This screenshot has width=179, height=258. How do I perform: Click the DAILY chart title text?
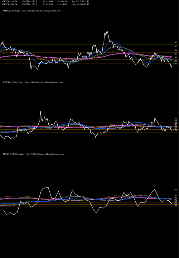point(32,11)
